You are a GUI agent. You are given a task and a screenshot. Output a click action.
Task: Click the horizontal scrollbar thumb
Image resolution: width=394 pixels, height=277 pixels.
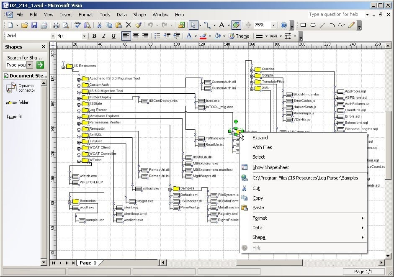[x=269, y=263]
